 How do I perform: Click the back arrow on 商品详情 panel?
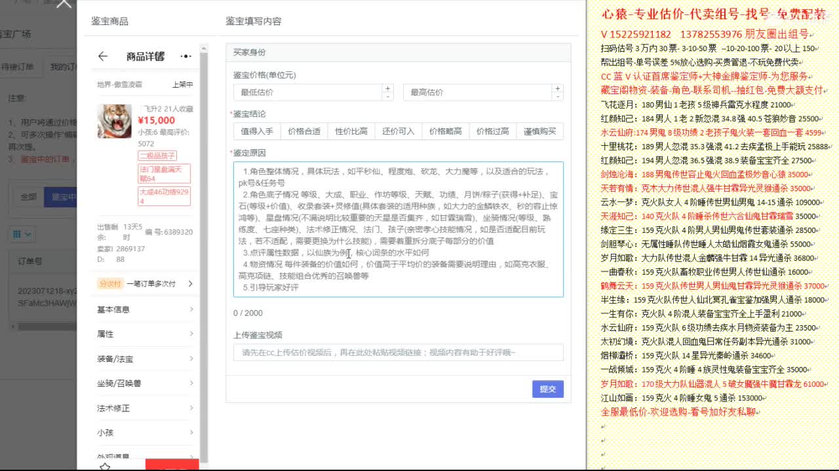[x=103, y=57]
